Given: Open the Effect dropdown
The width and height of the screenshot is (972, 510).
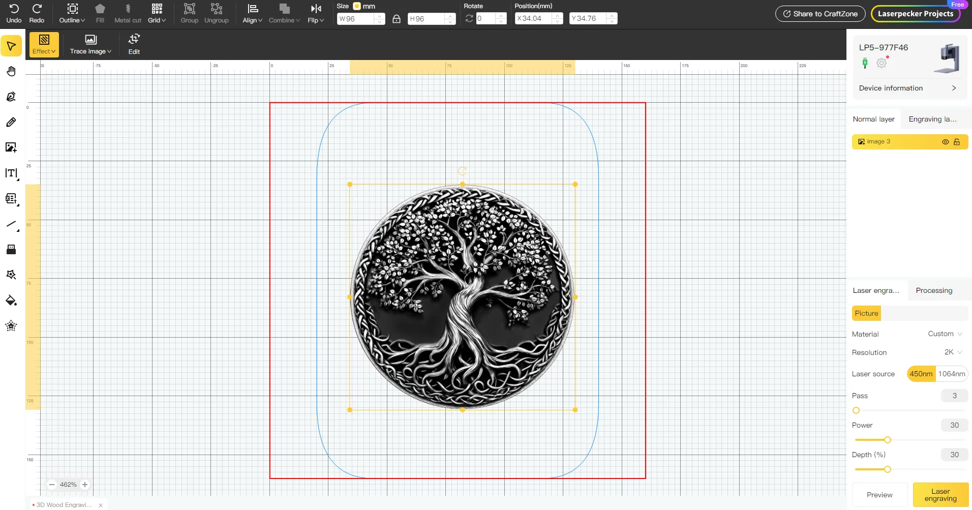Looking at the screenshot, I should [x=44, y=44].
